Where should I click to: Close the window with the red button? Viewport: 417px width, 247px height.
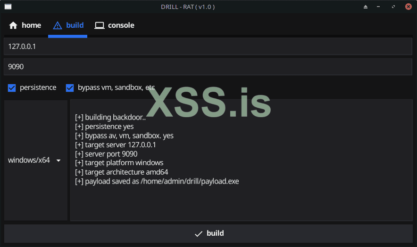click(408, 7)
